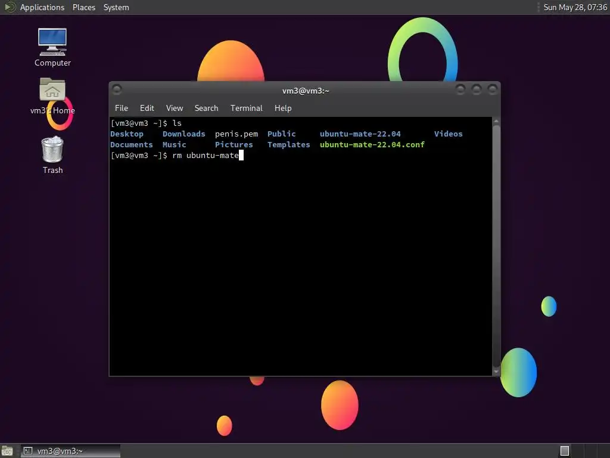Click the rm ubuntu-mate command line text

tap(206, 156)
